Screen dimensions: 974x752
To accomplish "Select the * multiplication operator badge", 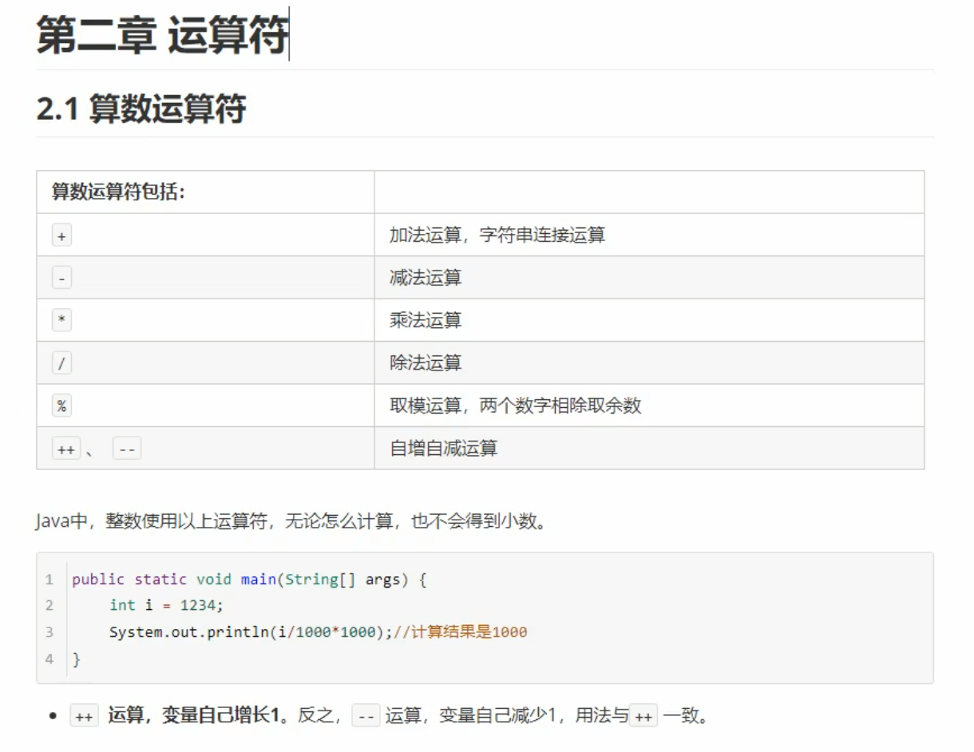I will (x=61, y=319).
